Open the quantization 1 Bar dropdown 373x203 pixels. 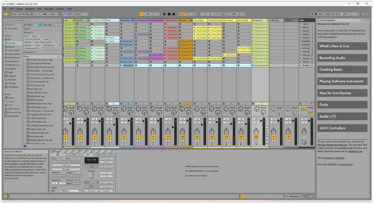click(x=53, y=14)
